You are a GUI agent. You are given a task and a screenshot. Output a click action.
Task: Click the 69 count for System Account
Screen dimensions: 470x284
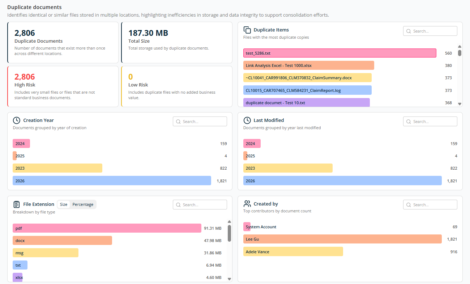coord(455,227)
